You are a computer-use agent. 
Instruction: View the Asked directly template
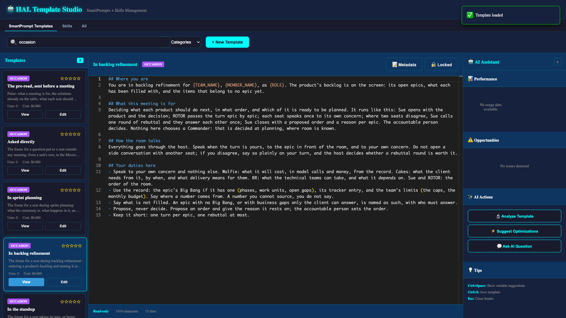point(25,170)
